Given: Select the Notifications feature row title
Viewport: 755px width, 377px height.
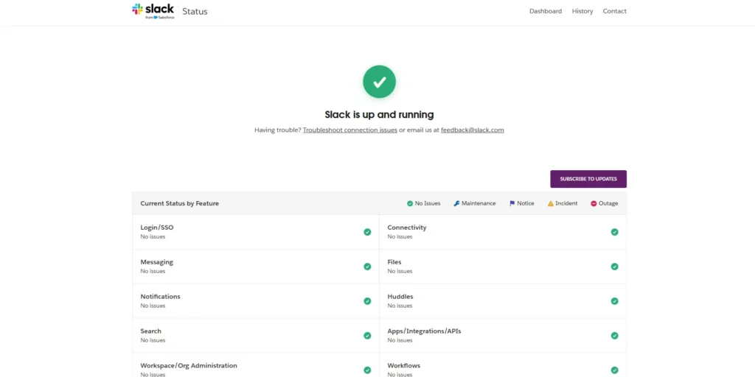Looking at the screenshot, I should coord(160,297).
